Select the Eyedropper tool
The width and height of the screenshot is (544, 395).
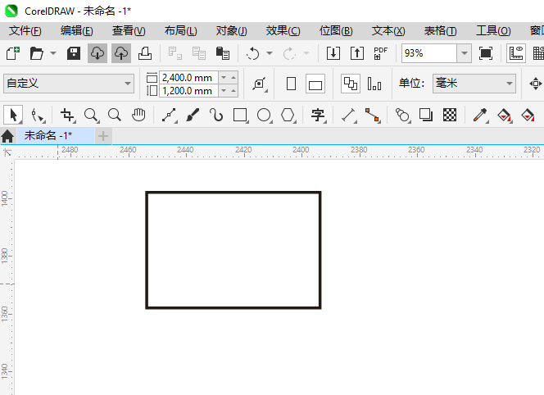tap(481, 115)
